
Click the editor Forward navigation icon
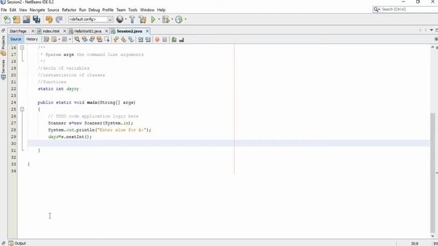64,40
